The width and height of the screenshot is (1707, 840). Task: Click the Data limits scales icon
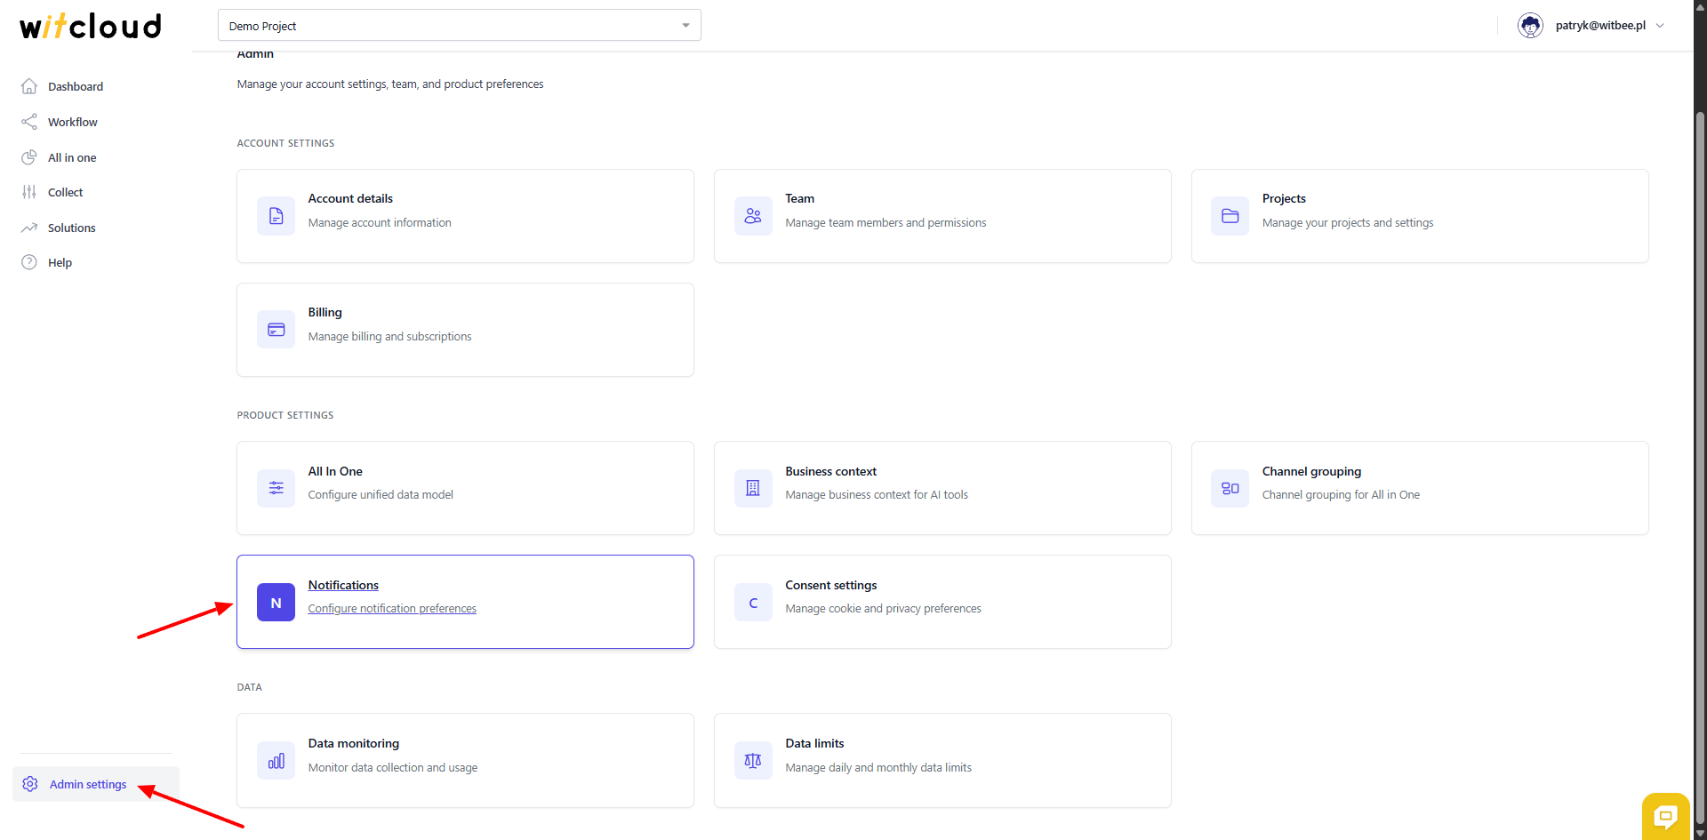[x=753, y=761]
